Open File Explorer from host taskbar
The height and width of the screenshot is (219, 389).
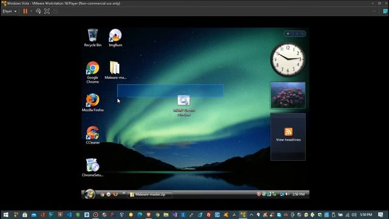(166, 215)
